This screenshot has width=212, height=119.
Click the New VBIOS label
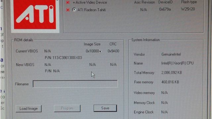25,65
